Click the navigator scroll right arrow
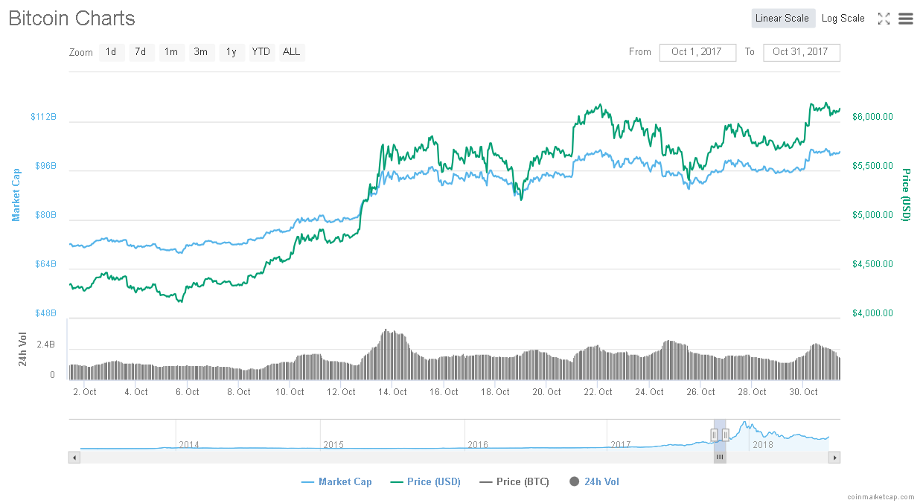The height and width of the screenshot is (503, 923). coord(834,458)
